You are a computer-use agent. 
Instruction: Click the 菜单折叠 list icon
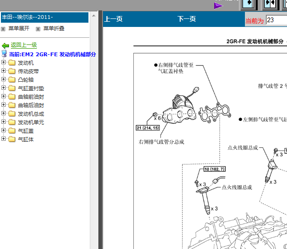(38, 29)
